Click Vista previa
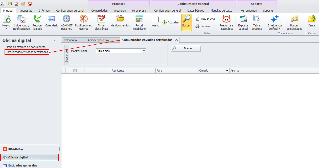Screen dimensions: 319x168 pos(205,19)
